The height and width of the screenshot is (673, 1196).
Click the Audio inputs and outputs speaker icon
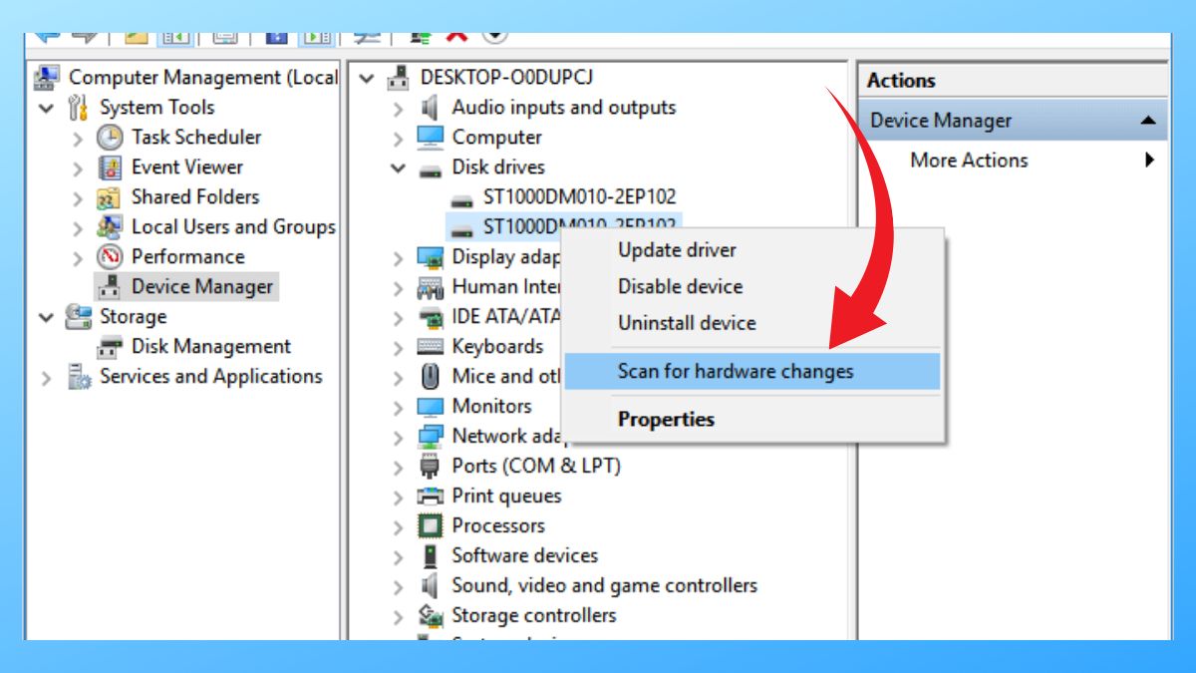click(430, 108)
